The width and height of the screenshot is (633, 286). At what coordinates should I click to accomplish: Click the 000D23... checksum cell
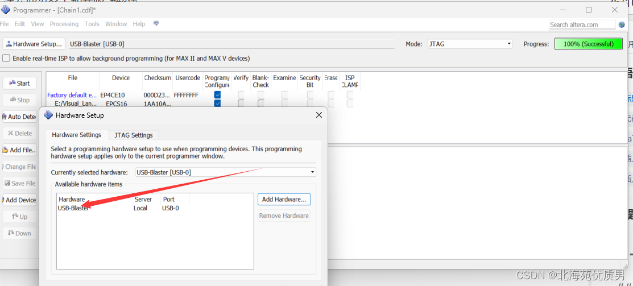(158, 95)
